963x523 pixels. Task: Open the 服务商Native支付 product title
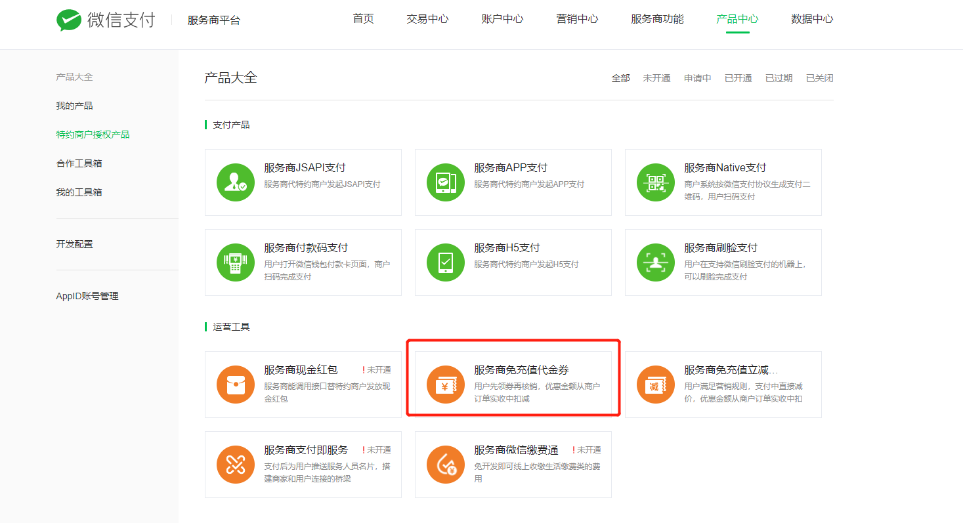725,168
